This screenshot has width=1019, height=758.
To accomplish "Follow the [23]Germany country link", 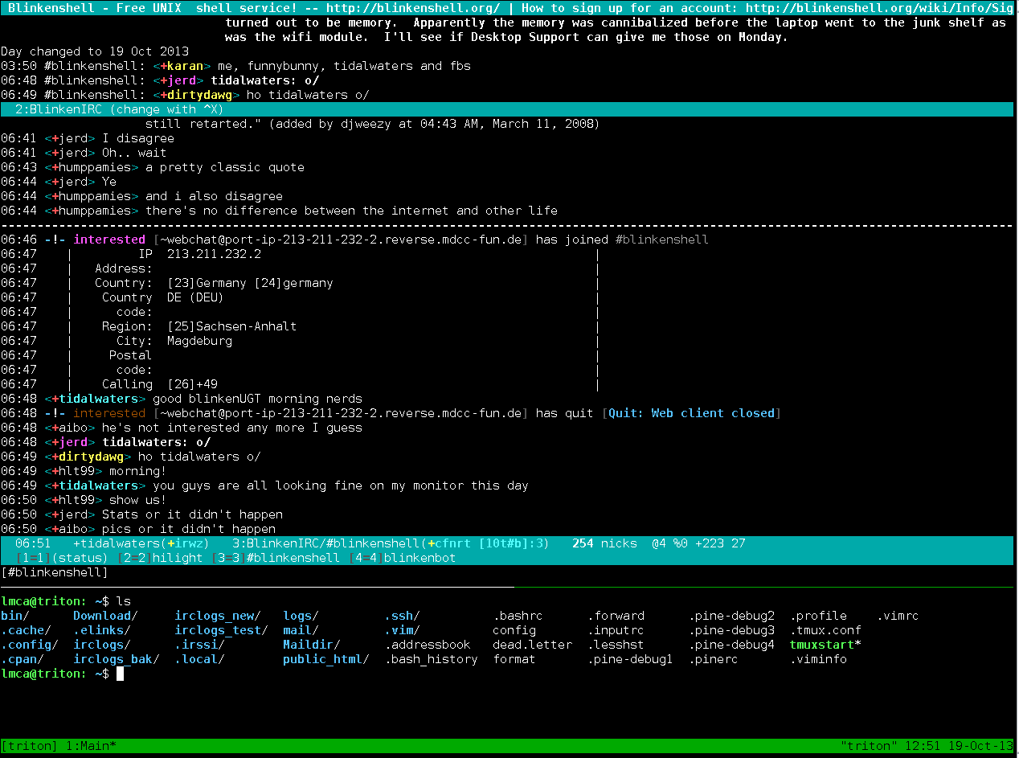I will (207, 283).
